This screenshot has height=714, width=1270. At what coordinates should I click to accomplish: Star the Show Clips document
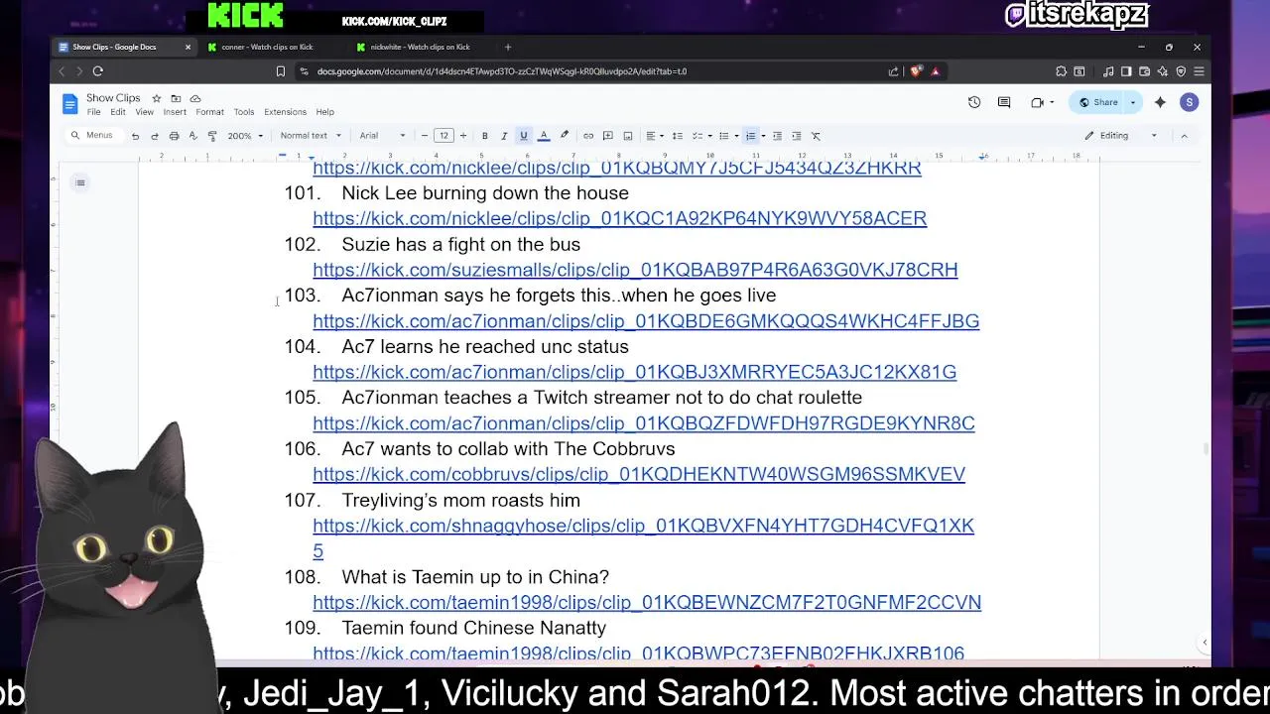156,98
